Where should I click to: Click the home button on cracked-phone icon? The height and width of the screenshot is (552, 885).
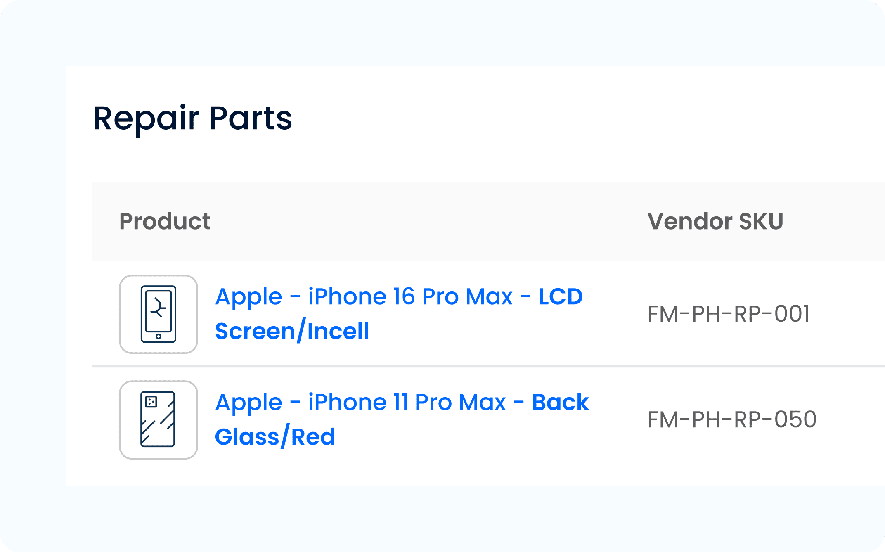point(159,336)
